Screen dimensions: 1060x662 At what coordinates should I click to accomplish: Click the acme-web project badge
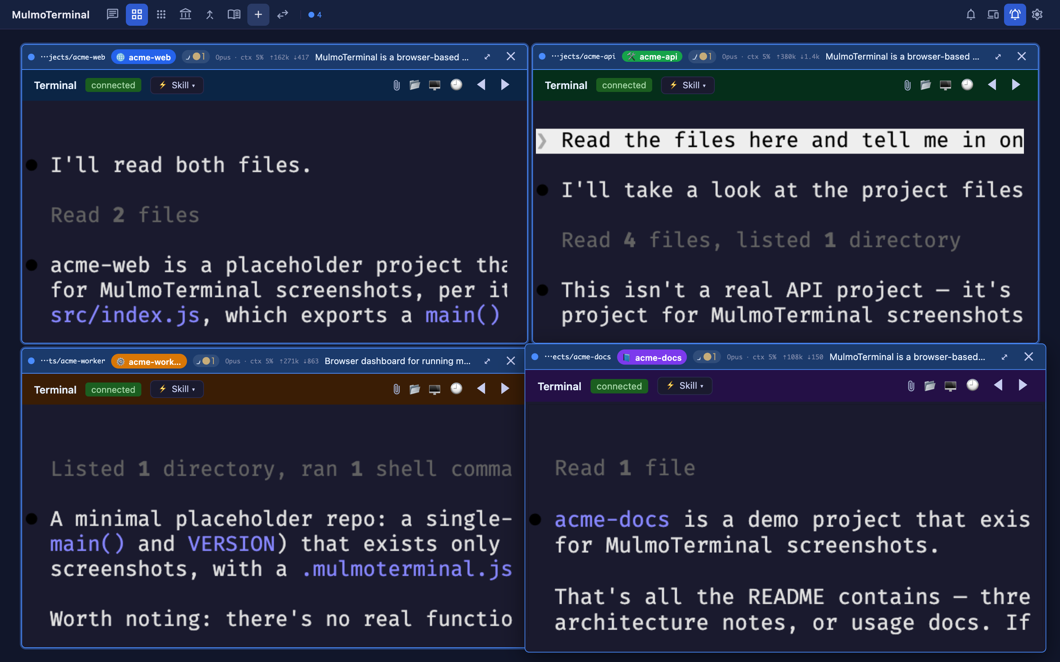coord(144,57)
